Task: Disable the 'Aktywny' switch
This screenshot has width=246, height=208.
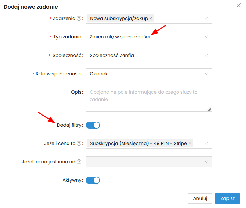Action: 93,180
